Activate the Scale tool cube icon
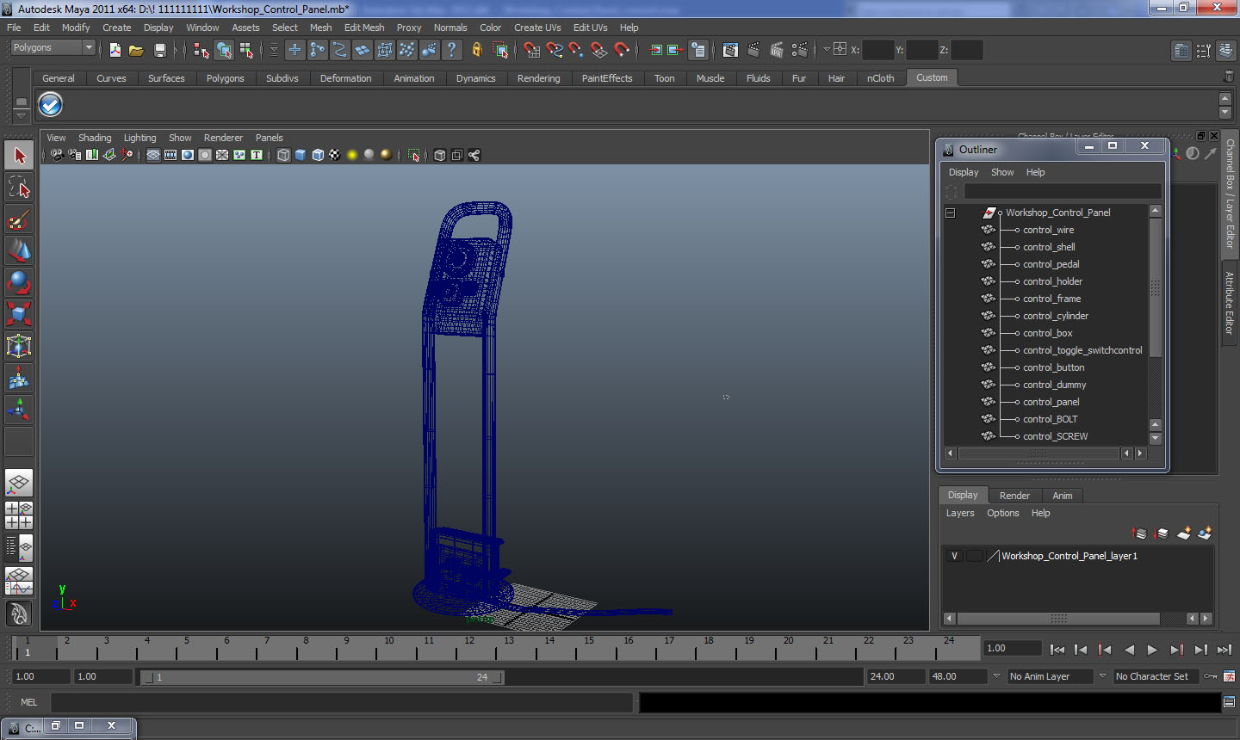The height and width of the screenshot is (740, 1240). (x=19, y=314)
